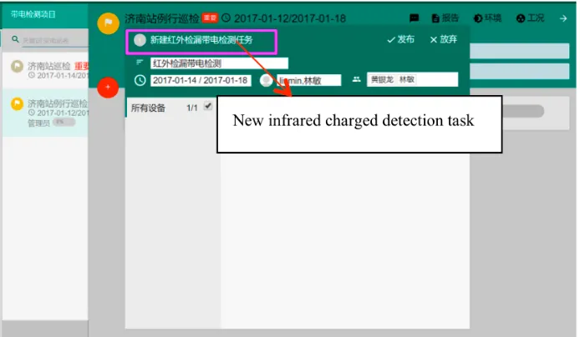Select the 所有设备 row
Image resolution: width=580 pixels, height=337 pixels.
click(x=170, y=108)
